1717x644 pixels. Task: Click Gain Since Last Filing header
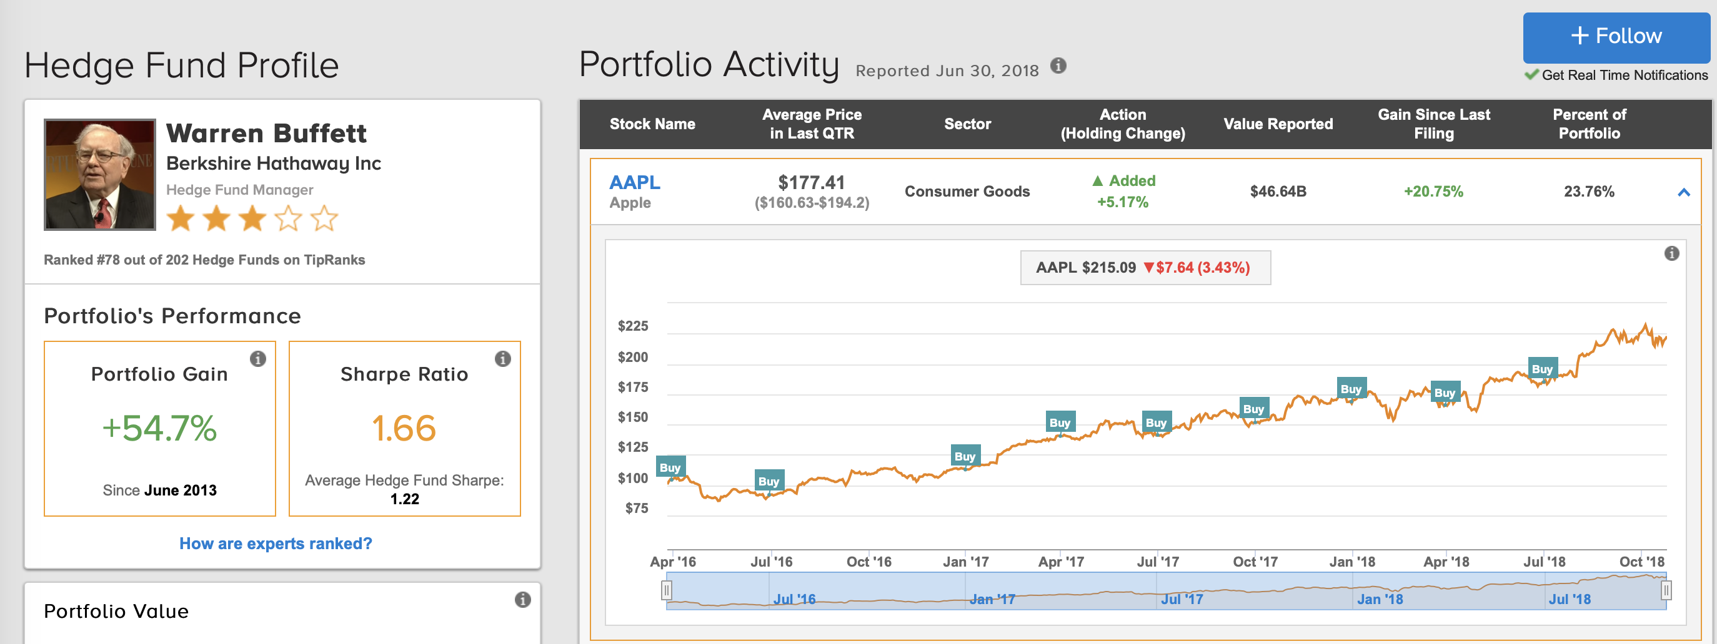coord(1434,124)
